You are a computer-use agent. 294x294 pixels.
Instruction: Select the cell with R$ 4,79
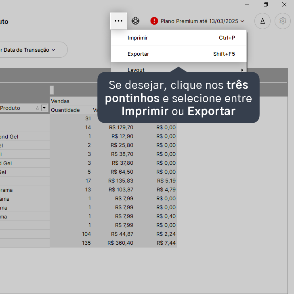166,189
